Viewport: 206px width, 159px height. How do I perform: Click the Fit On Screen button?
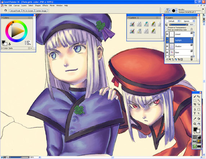coord(28,11)
